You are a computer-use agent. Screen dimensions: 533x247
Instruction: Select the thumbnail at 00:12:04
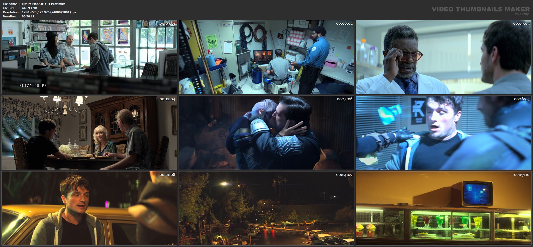point(89,133)
